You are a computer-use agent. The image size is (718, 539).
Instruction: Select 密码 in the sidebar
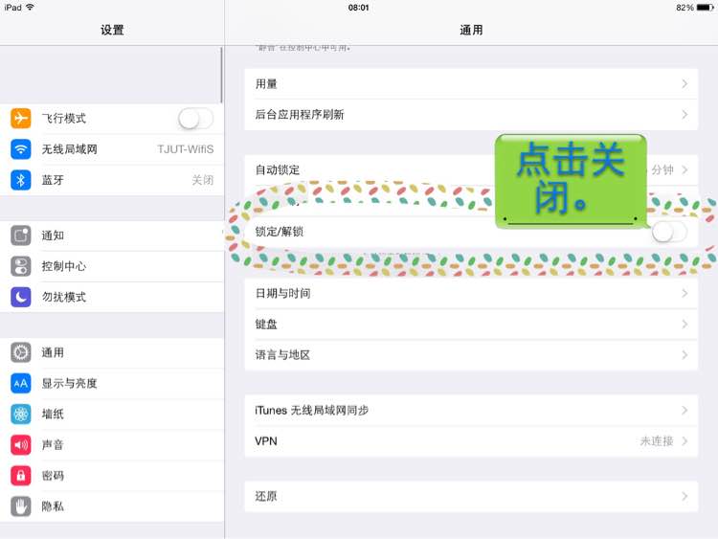pos(112,476)
